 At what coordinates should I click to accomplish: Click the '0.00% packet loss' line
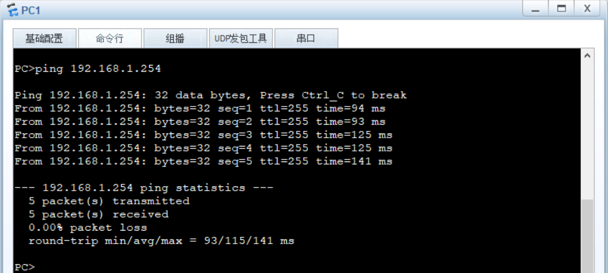click(87, 228)
